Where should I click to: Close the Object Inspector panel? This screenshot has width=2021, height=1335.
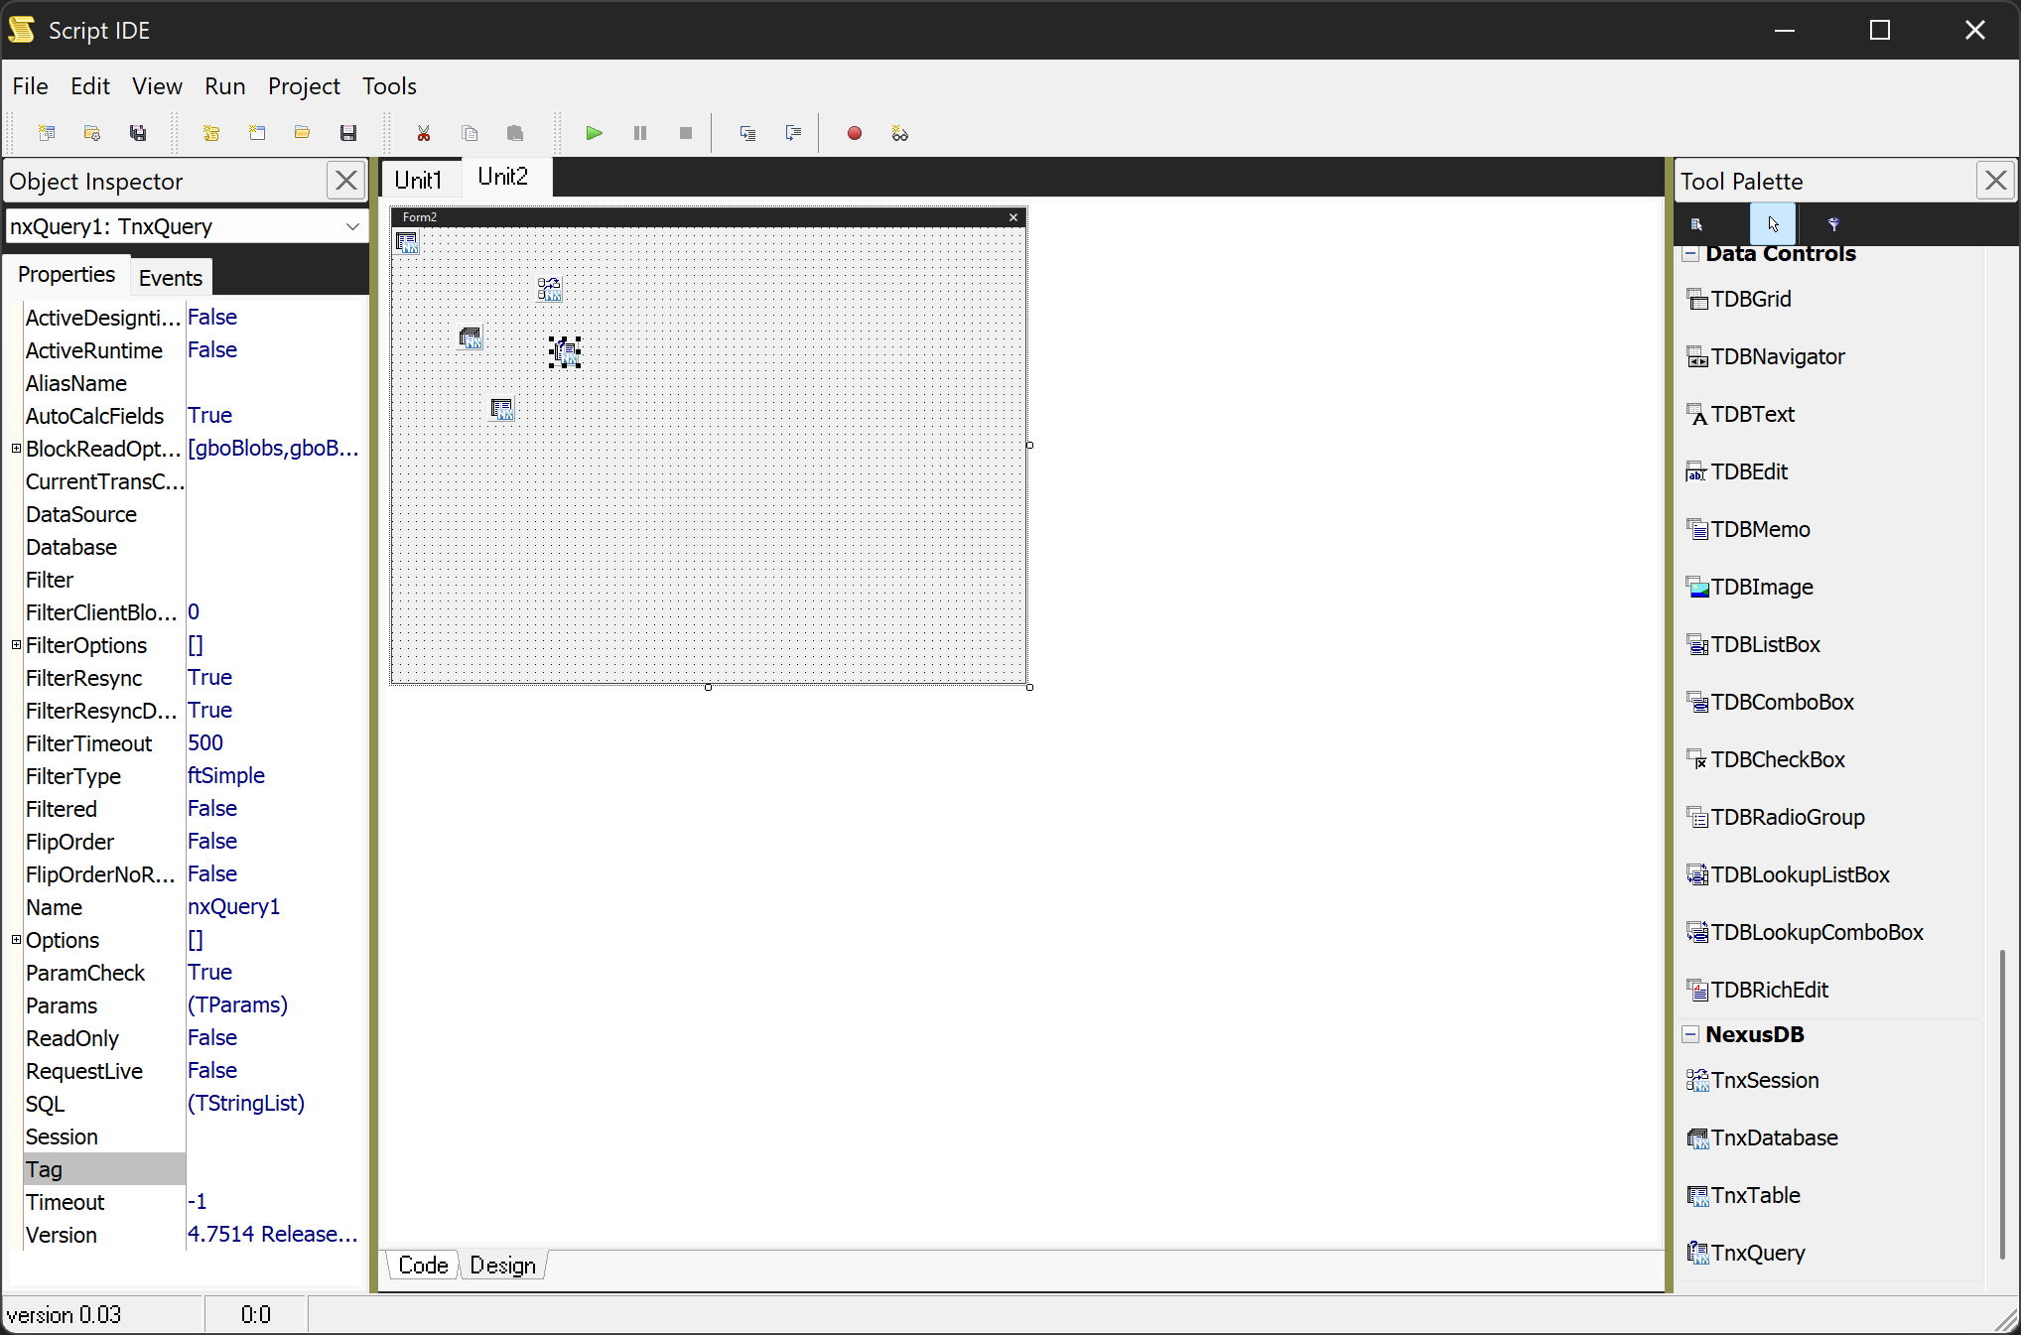point(346,181)
